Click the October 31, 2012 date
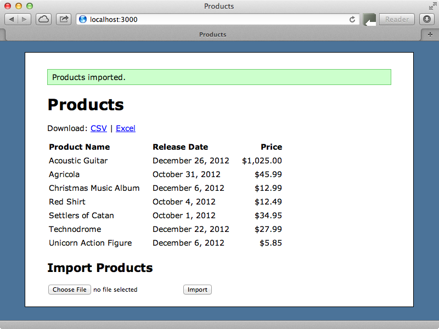This screenshot has height=329, width=439. (187, 174)
